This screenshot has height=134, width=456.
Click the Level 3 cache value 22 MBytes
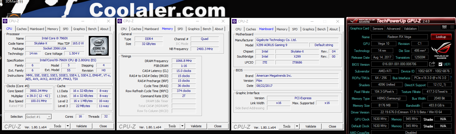pyautogui.click(x=83, y=106)
